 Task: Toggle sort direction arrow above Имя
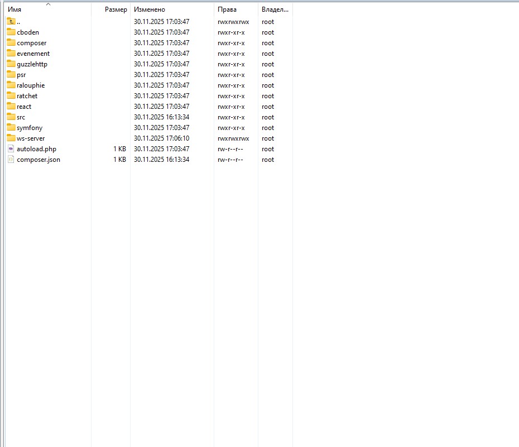pyautogui.click(x=48, y=4)
